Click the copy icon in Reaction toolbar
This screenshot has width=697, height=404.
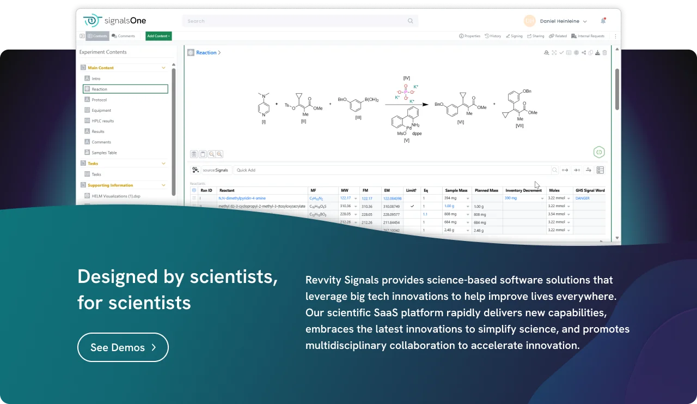coord(591,53)
